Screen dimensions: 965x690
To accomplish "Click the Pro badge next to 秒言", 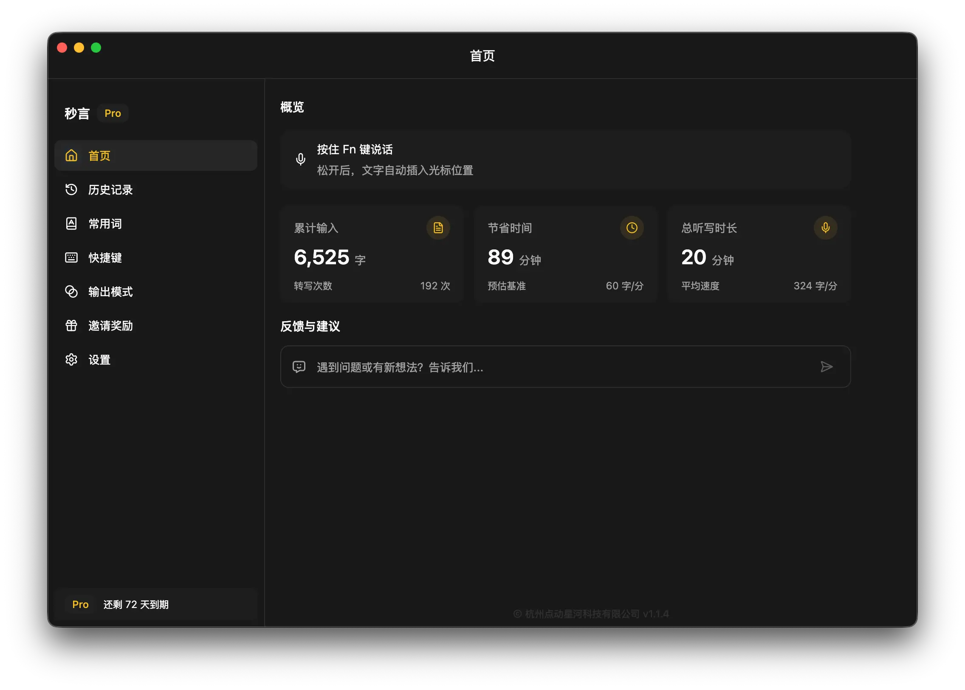I will click(x=113, y=113).
